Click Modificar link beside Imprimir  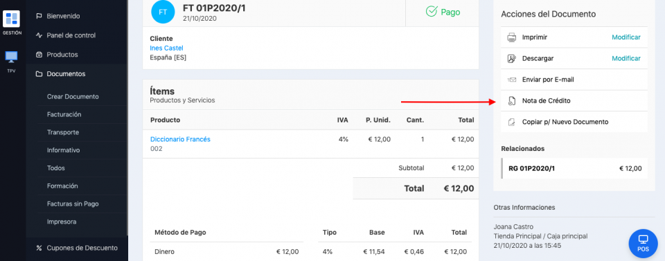[626, 37]
